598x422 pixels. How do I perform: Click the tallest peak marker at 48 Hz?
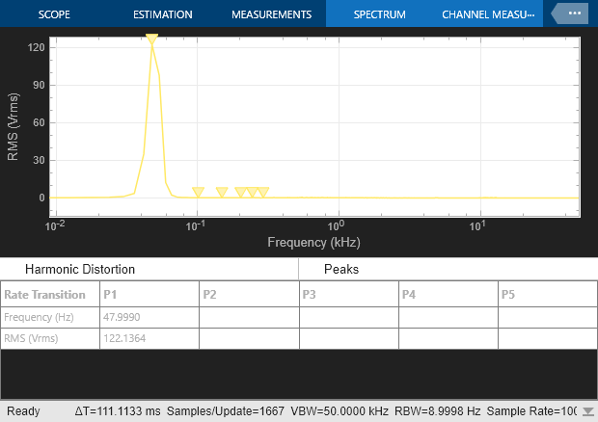click(151, 39)
